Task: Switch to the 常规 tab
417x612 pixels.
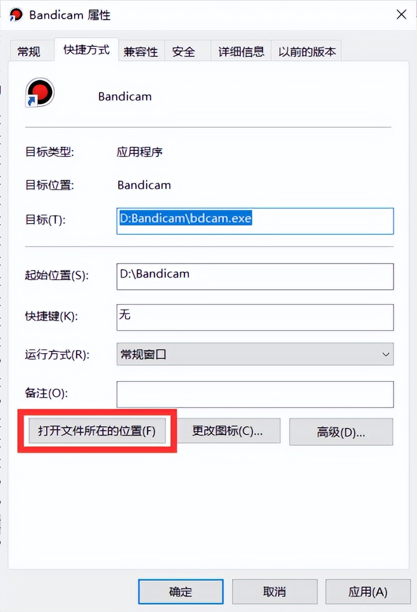Action: click(31, 51)
